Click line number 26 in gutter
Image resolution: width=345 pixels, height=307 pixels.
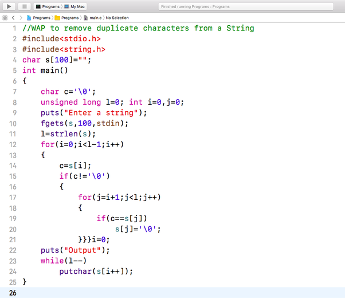click(13, 293)
